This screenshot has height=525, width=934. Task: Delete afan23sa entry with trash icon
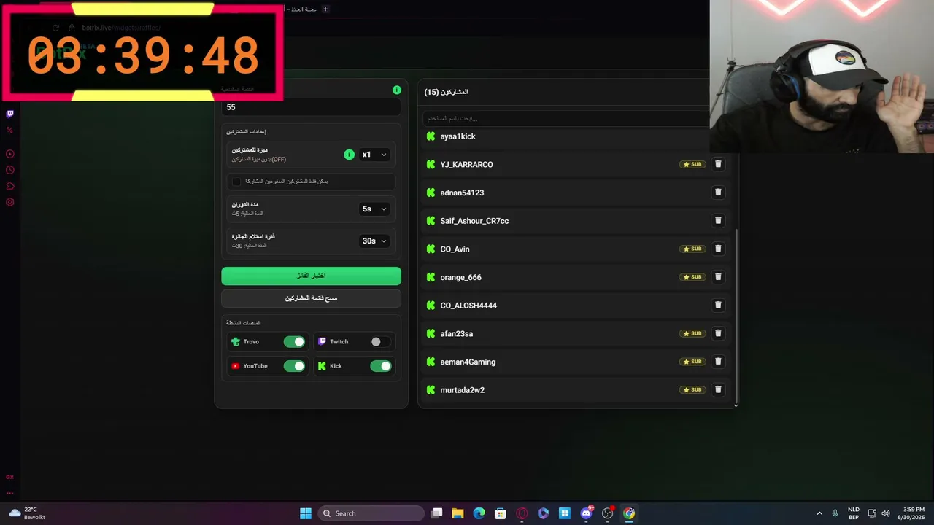(718, 333)
